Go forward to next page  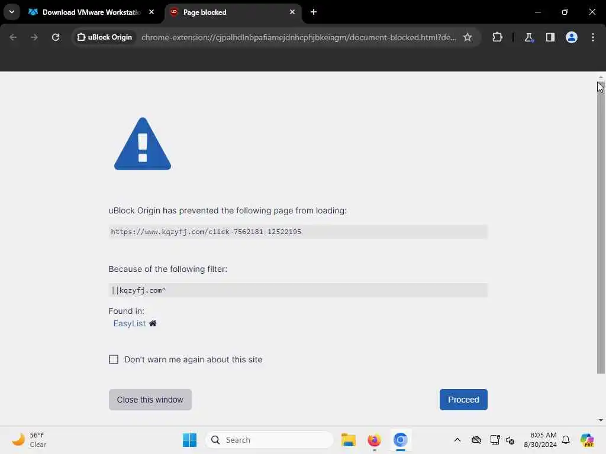(x=34, y=37)
